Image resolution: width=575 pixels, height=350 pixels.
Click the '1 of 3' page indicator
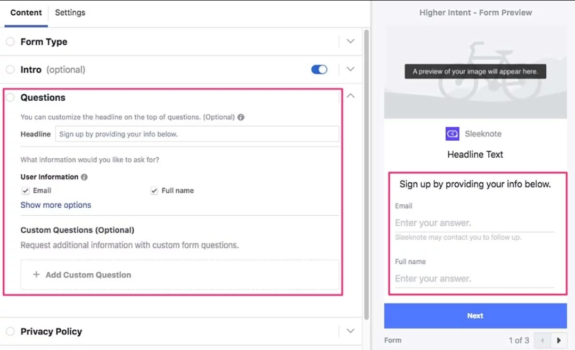pos(519,340)
